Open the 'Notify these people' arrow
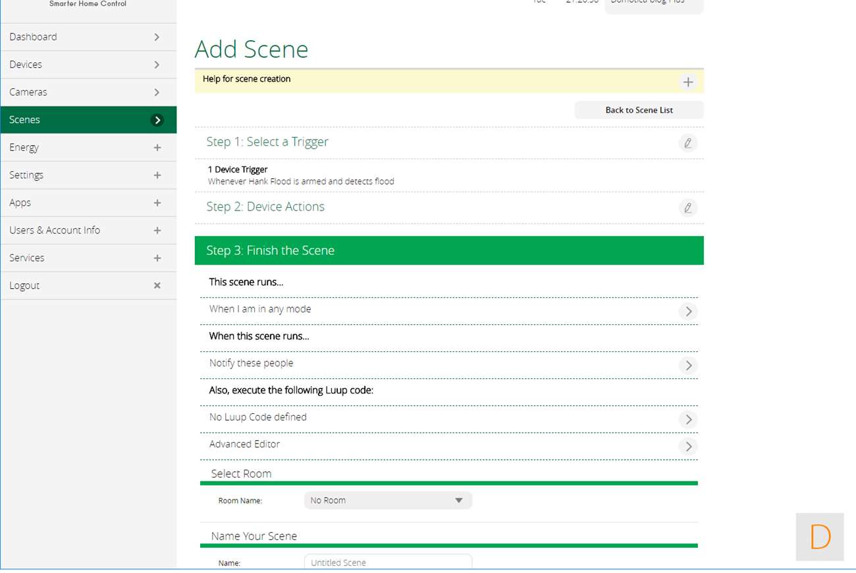This screenshot has height=573, width=856. [688, 365]
